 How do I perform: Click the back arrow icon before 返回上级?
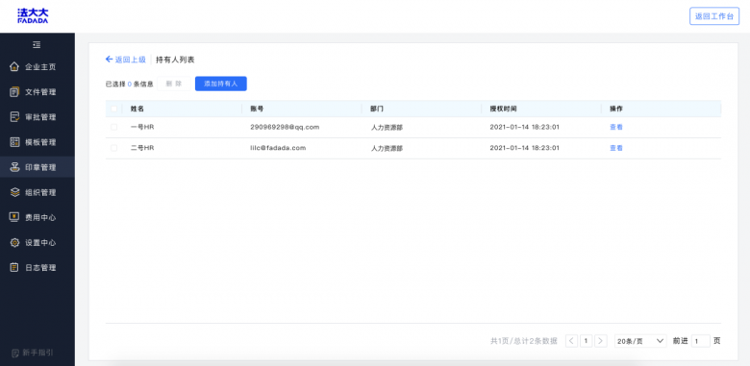pos(109,60)
